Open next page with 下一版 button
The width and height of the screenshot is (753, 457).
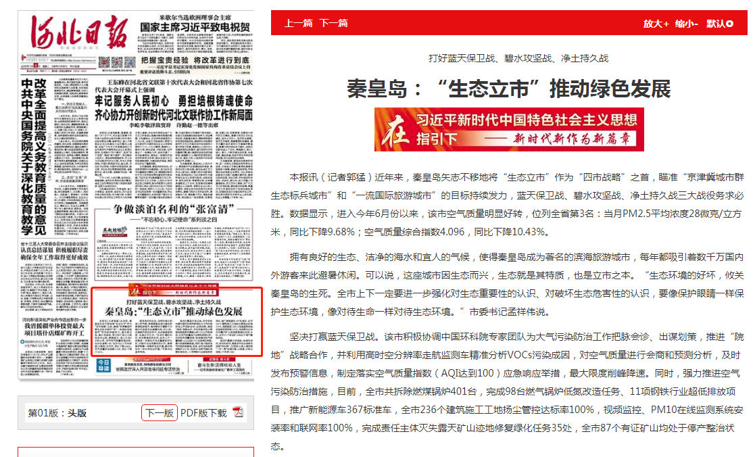click(160, 413)
